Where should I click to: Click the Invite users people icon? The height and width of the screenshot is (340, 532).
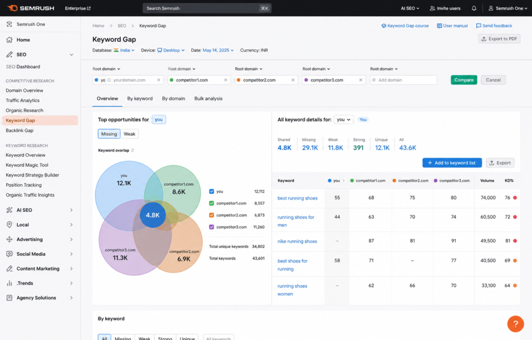tap(432, 8)
